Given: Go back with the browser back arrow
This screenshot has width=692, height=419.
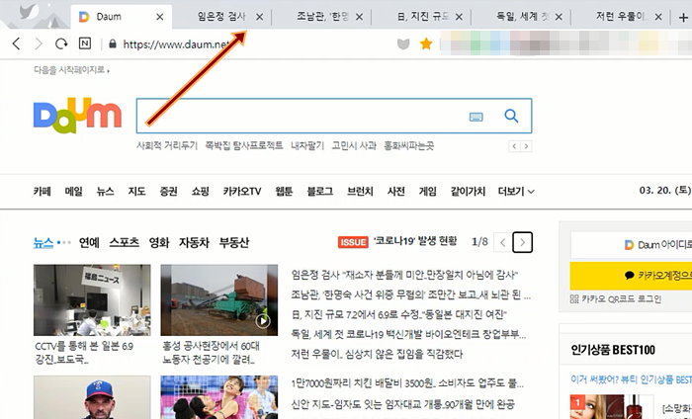Looking at the screenshot, I should [x=17, y=43].
